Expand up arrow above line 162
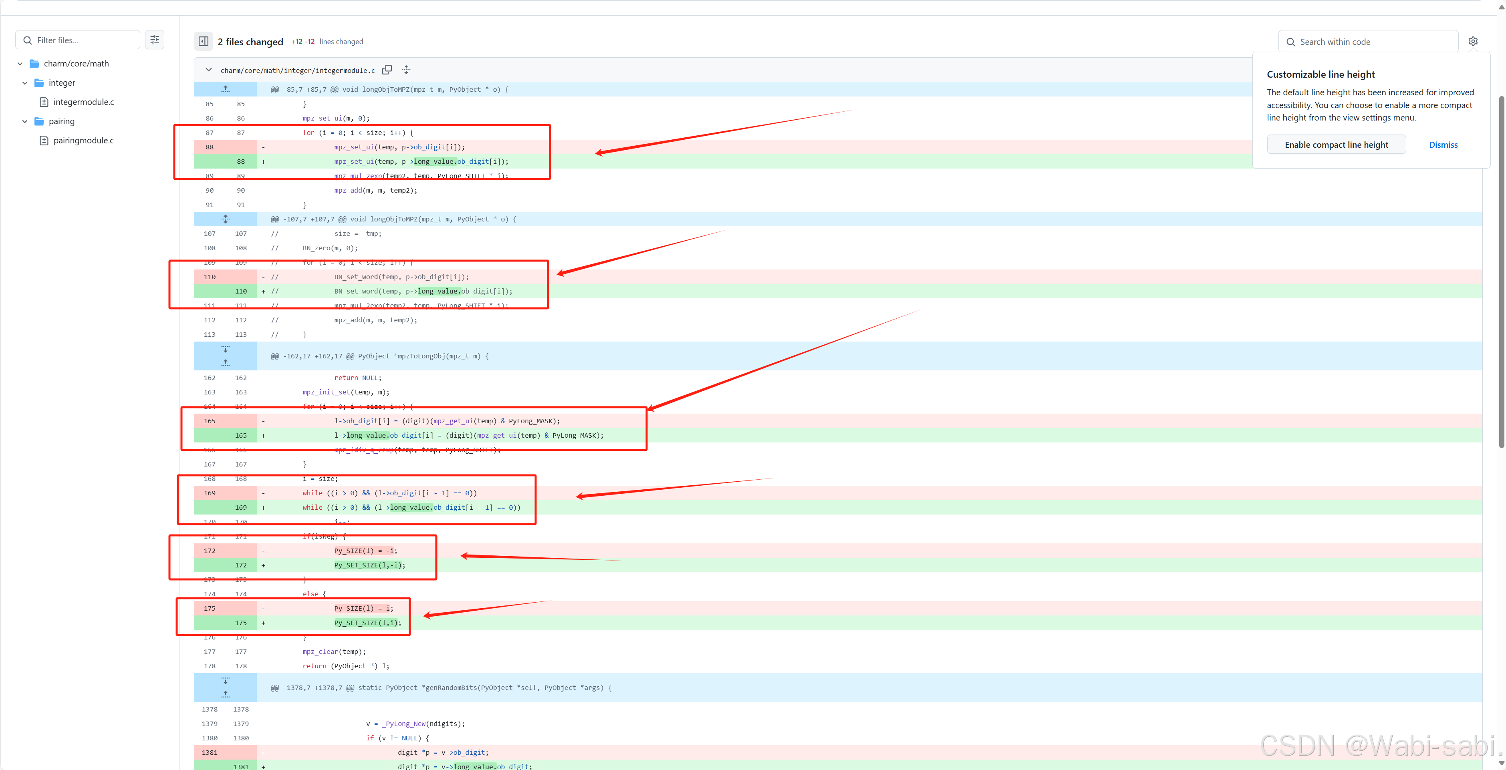The width and height of the screenshot is (1506, 770). pos(226,363)
